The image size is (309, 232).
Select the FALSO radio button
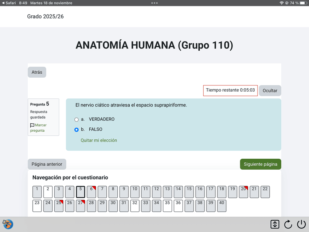coord(76,129)
